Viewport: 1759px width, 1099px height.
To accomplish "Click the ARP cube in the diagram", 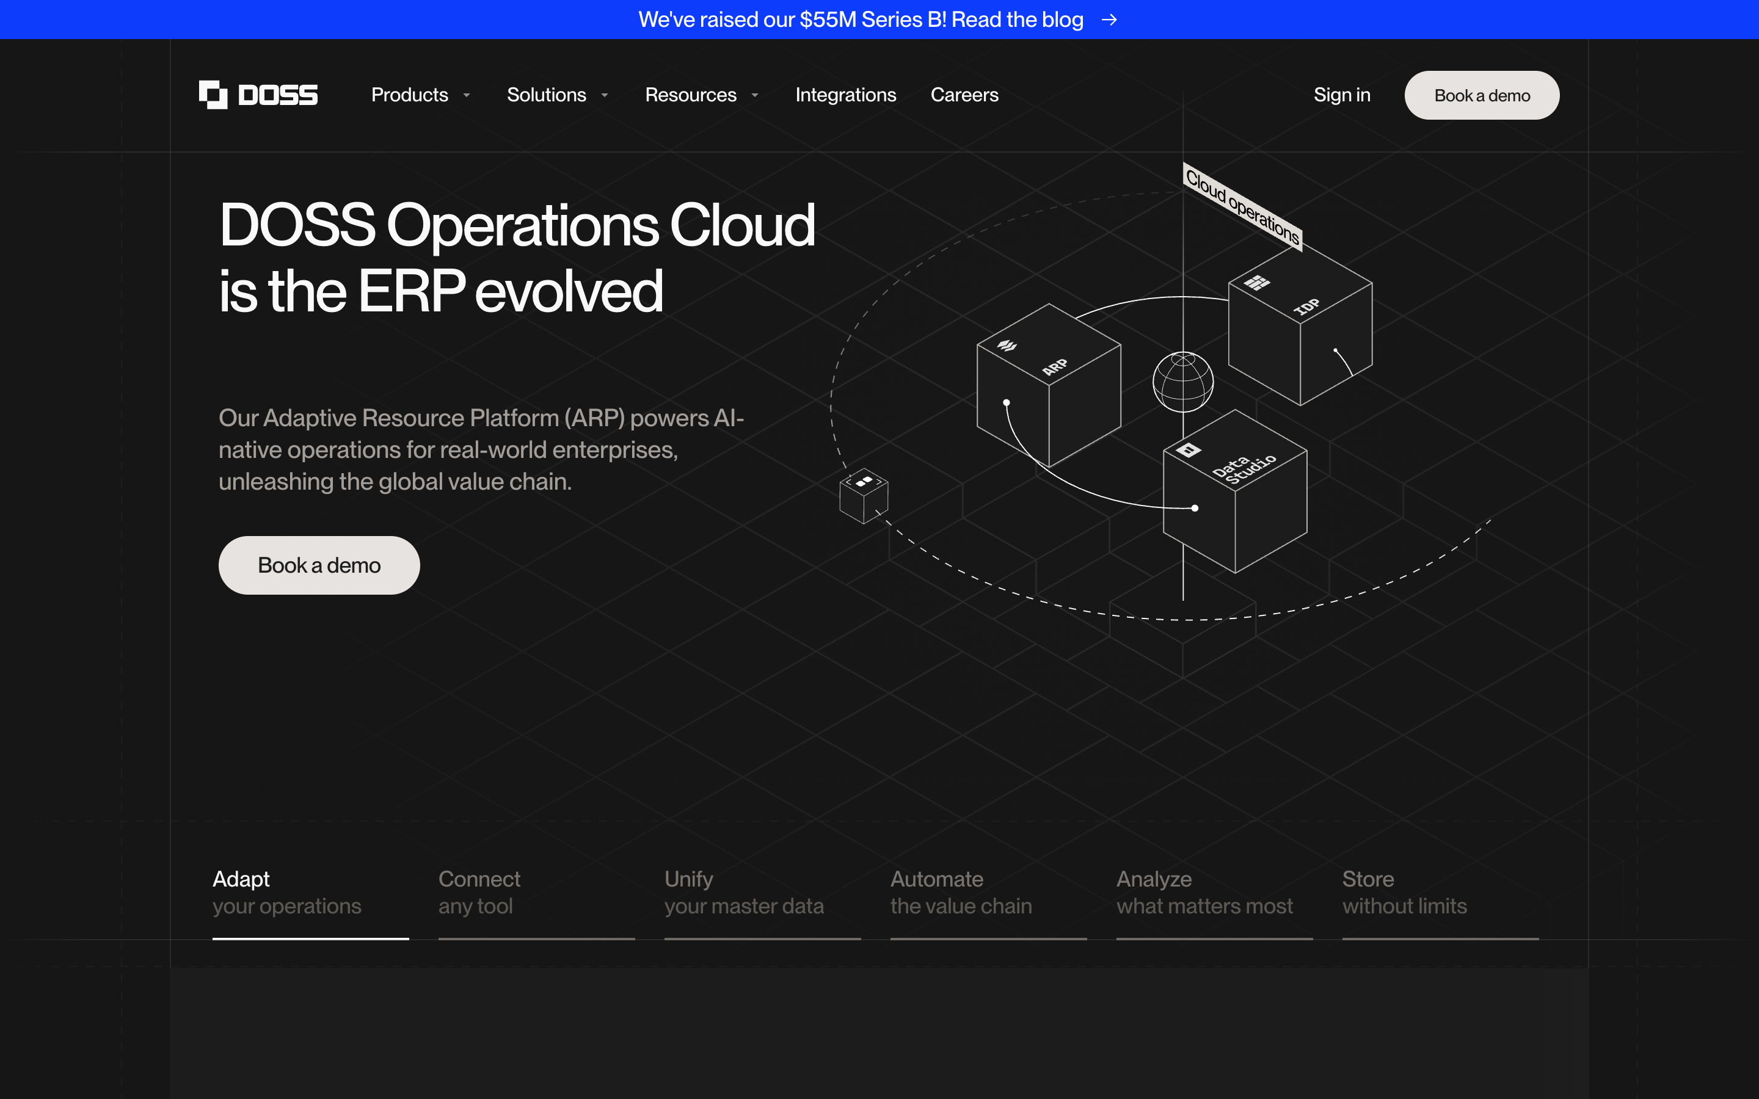I will point(1049,385).
